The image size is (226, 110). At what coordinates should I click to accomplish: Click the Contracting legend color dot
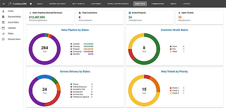[x=71, y=52]
